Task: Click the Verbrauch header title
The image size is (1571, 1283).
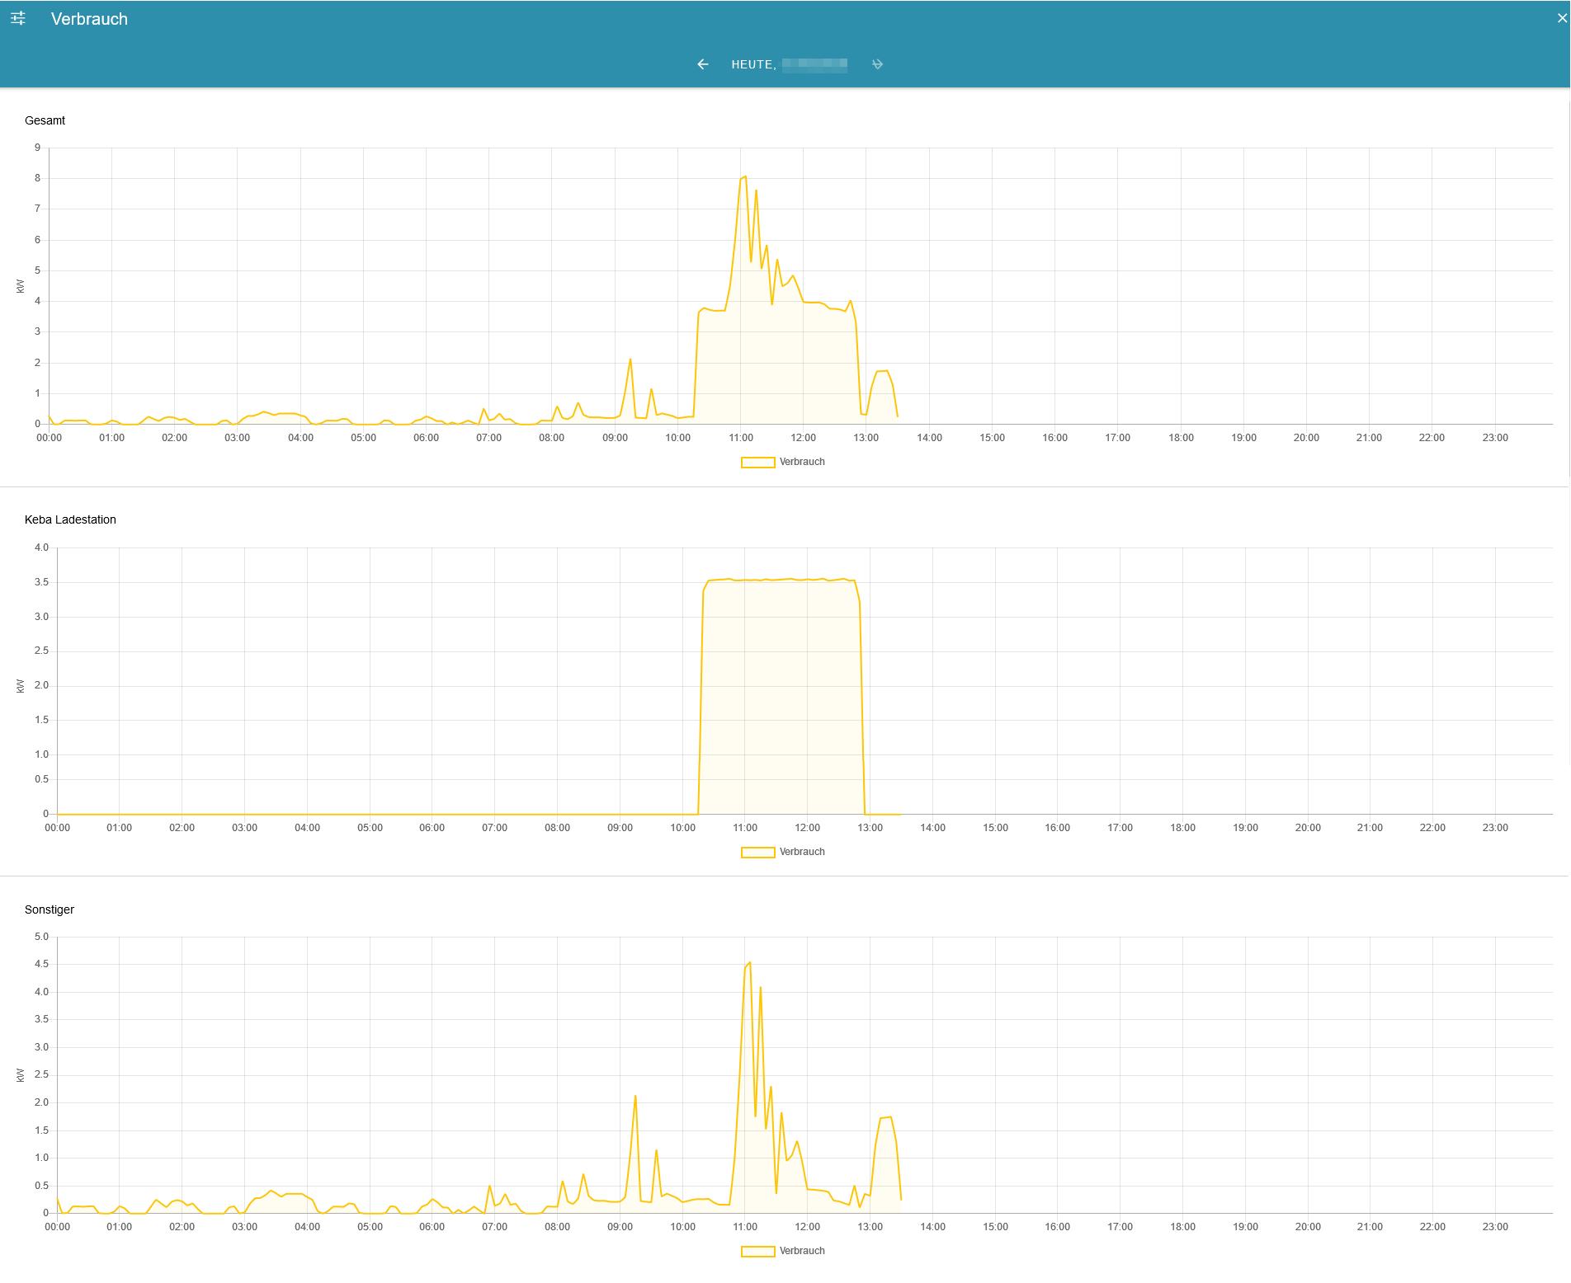Action: point(89,19)
